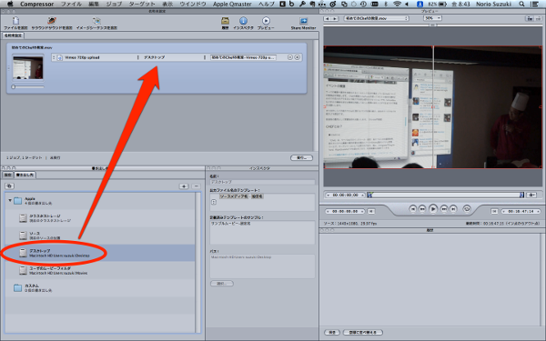546x341 pixels.
Task: Click the Preview timeline scrubber bar
Action: click(445, 195)
